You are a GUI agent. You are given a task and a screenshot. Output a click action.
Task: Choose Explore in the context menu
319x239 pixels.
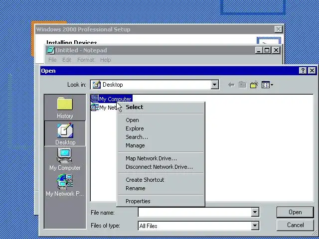pos(160,128)
